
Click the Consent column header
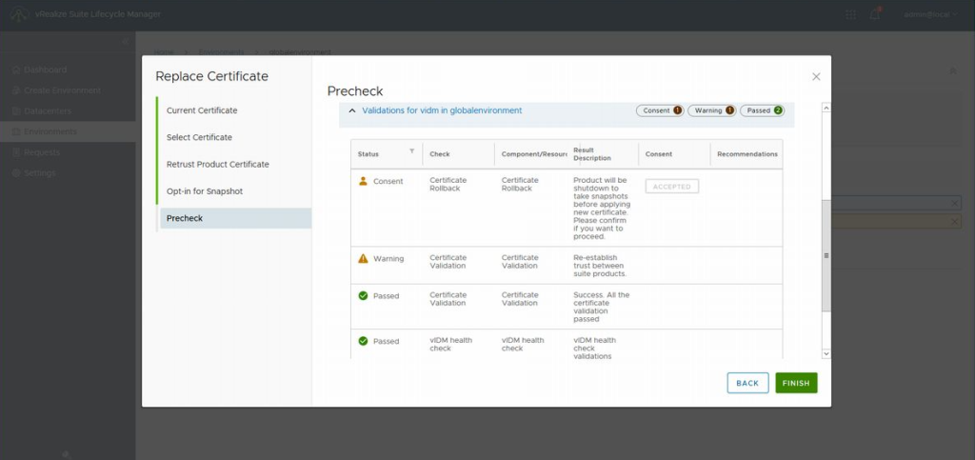click(x=659, y=154)
